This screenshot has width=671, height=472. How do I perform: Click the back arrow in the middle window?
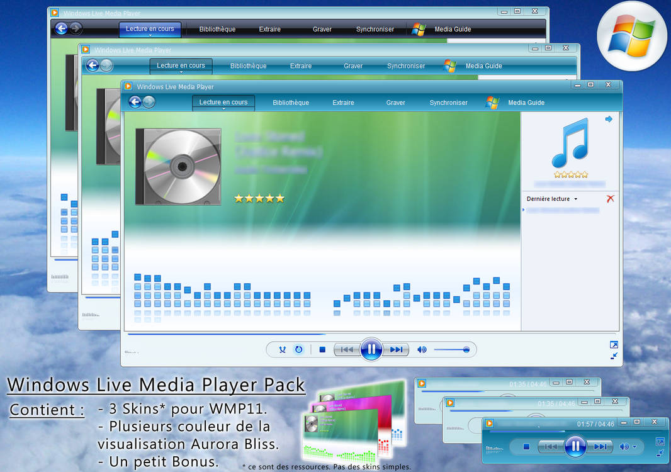93,65
